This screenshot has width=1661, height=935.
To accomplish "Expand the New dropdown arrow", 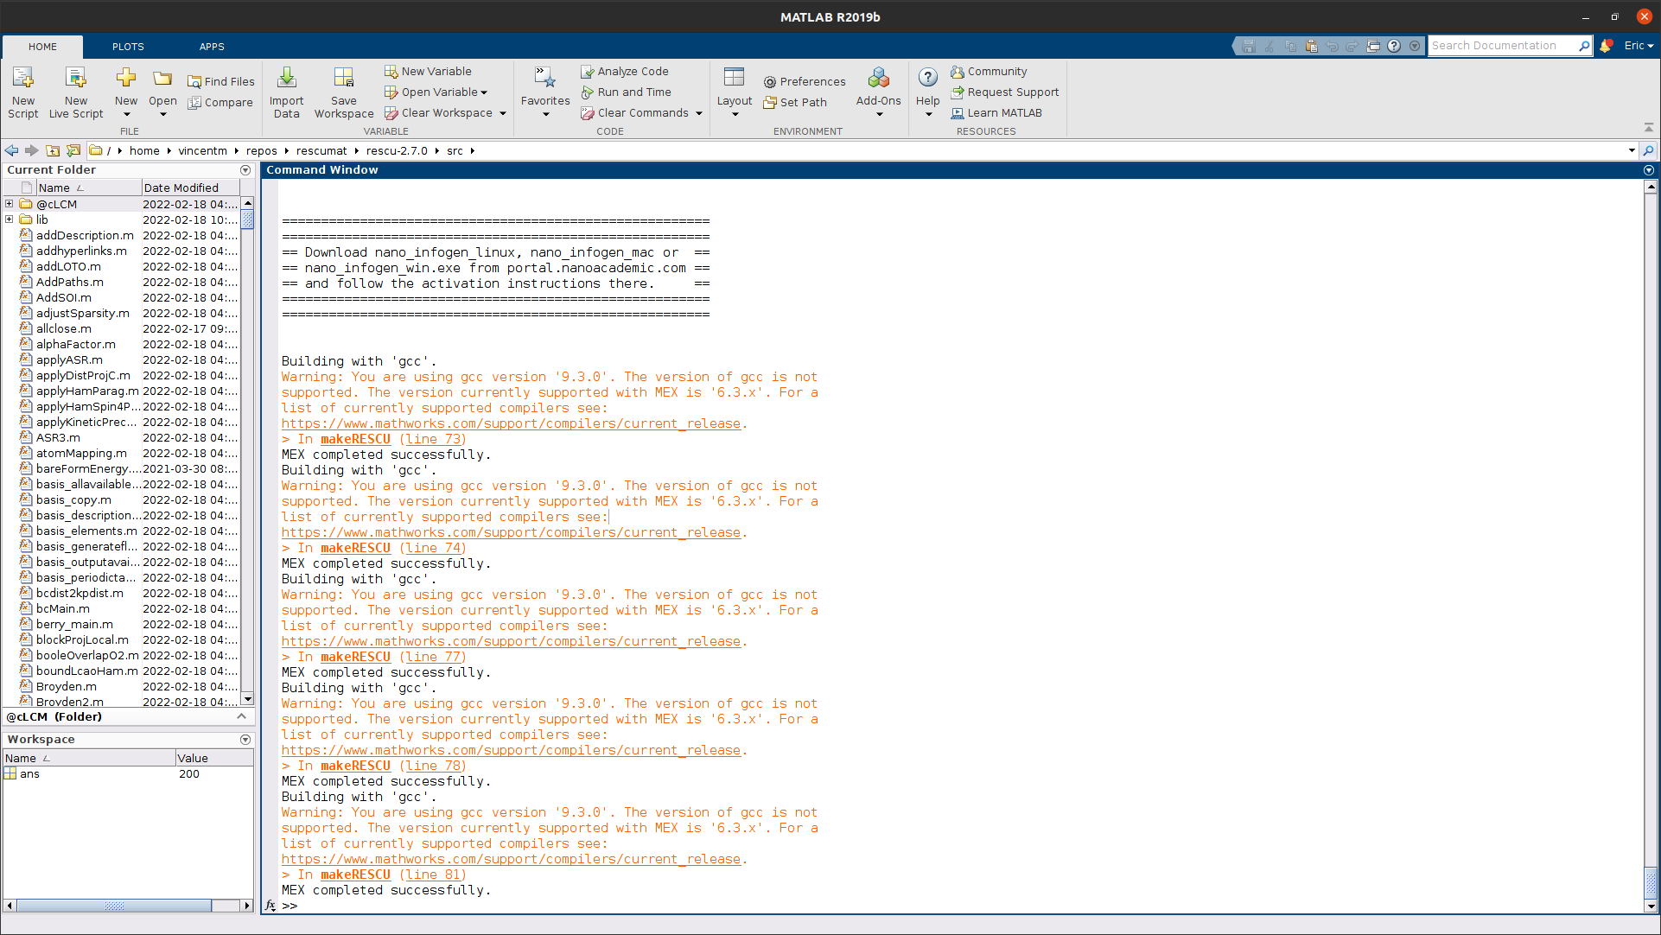I will click(126, 114).
